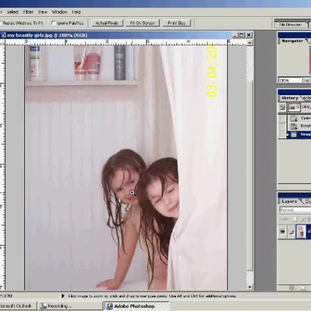
Task: Close the my beastly girls.jpg document window
Action: 249,35
